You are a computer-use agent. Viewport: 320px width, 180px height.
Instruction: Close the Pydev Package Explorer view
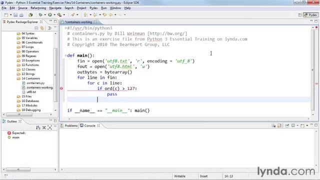click(x=41, y=21)
